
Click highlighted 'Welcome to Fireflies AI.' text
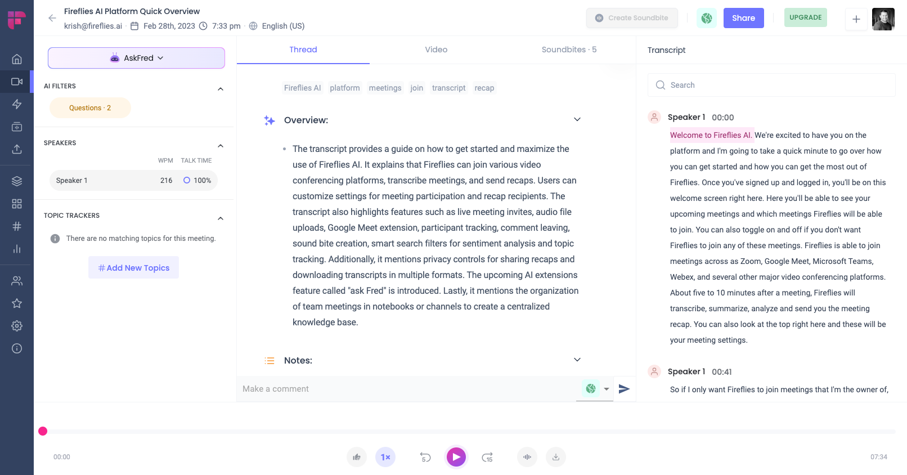coord(711,135)
